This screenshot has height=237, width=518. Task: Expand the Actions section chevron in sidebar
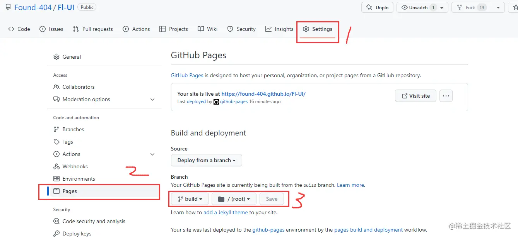[152, 154]
